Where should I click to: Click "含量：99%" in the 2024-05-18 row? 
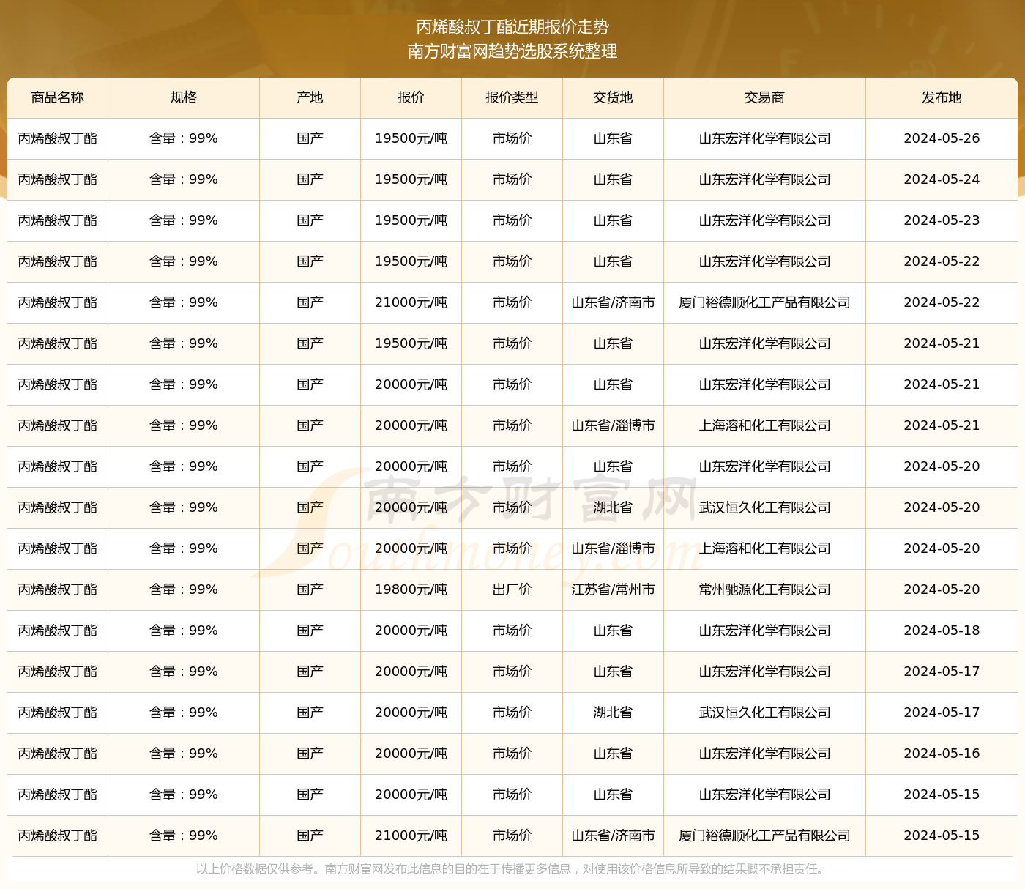pyautogui.click(x=184, y=631)
